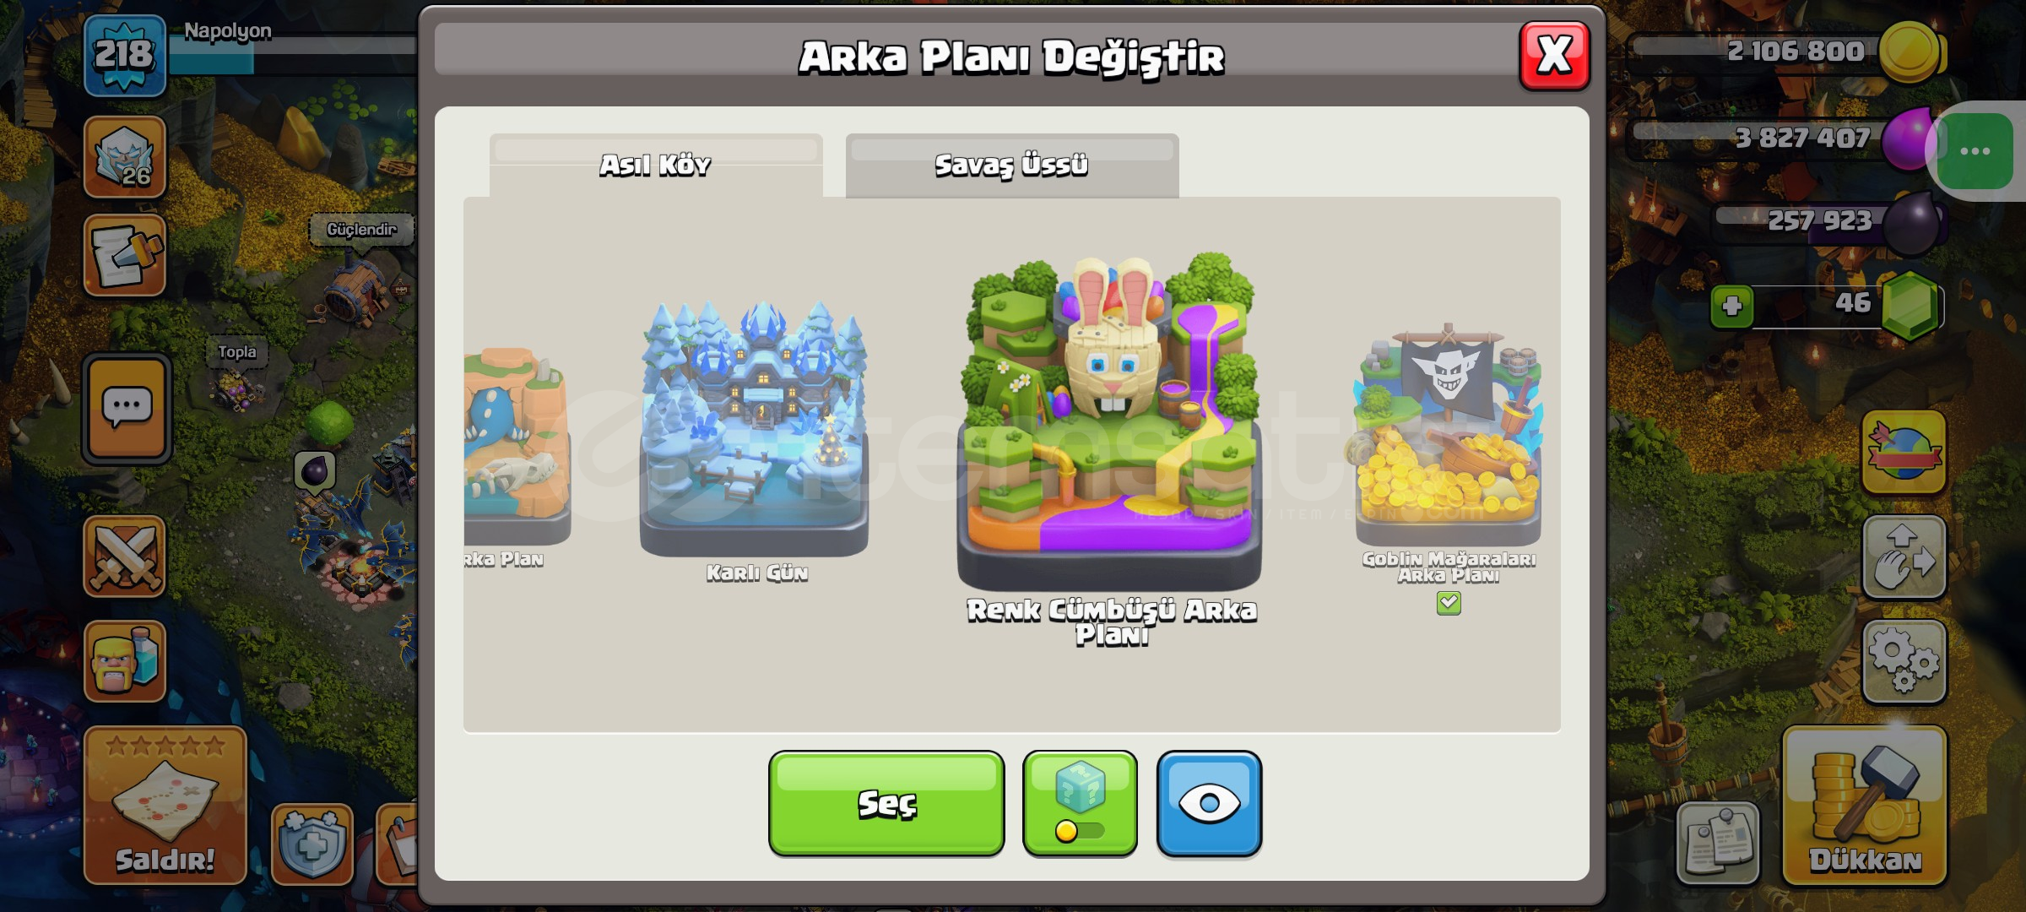Open the Dükkan shop button
2026x912 pixels.
click(x=1865, y=806)
